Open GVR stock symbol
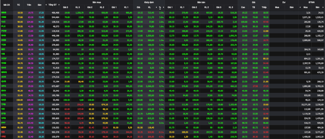 (3, 81)
